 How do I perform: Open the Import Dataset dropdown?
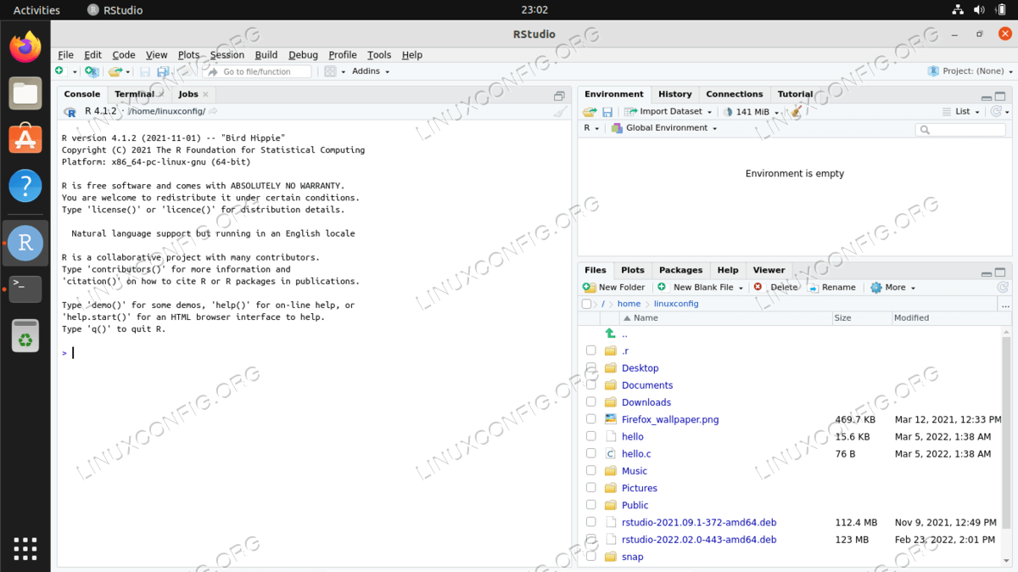coord(668,111)
